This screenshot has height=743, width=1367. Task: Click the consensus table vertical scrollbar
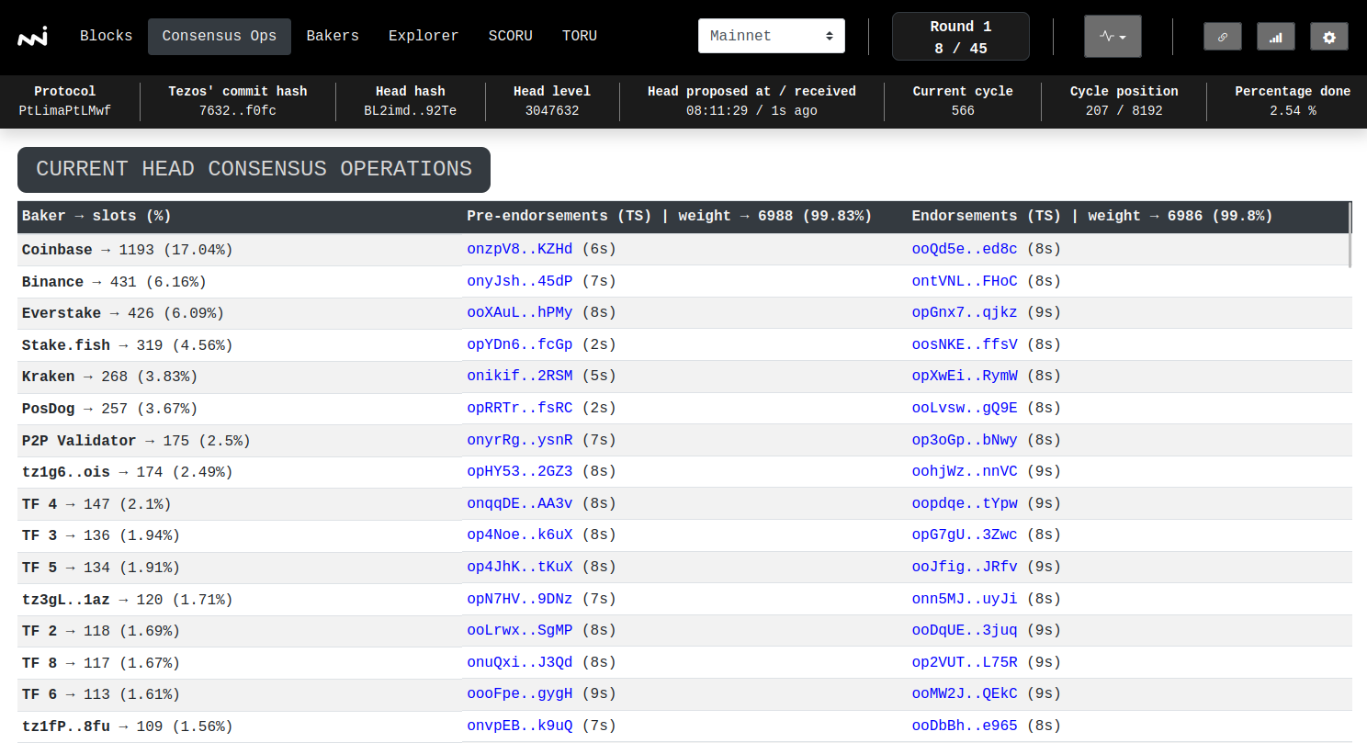(1350, 235)
